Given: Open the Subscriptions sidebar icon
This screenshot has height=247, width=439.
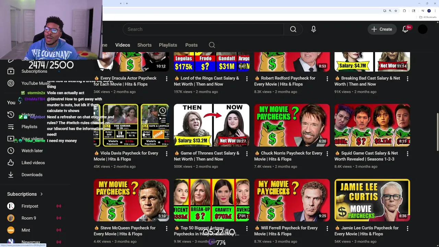Looking at the screenshot, I should tap(11, 71).
